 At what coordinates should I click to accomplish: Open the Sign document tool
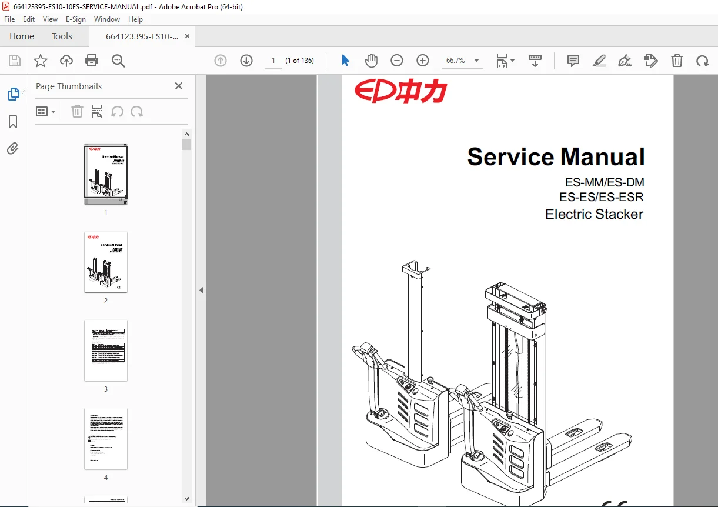(x=625, y=61)
